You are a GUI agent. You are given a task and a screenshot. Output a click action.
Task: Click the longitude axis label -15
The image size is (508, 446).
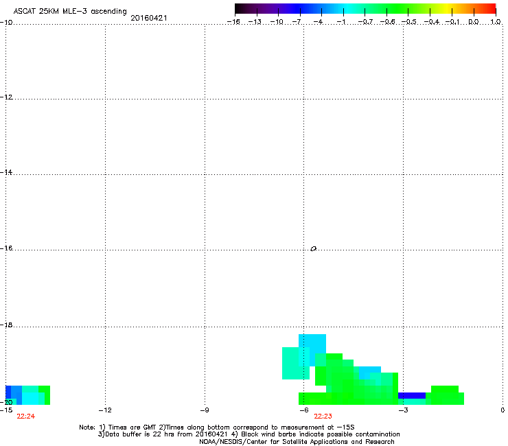click(x=6, y=410)
